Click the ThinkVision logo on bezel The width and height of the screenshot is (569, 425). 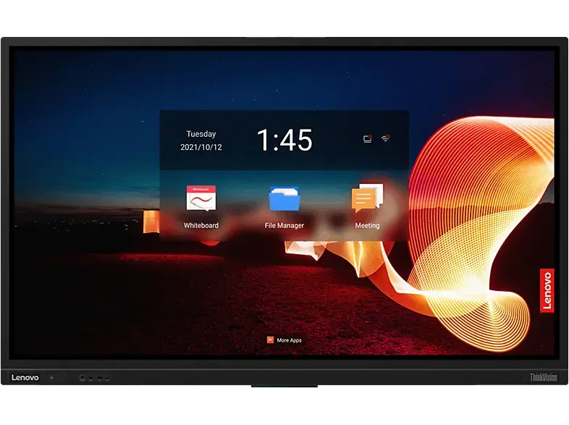coord(543,377)
